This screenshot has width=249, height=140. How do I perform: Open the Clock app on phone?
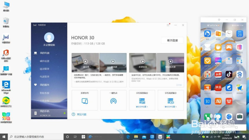[x=229, y=34]
